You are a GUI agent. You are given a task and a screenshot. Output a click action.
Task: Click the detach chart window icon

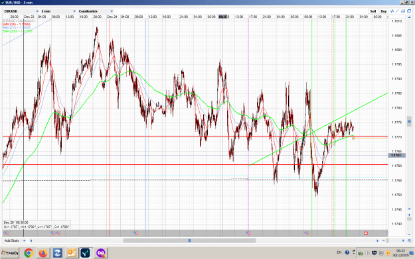(x=409, y=11)
